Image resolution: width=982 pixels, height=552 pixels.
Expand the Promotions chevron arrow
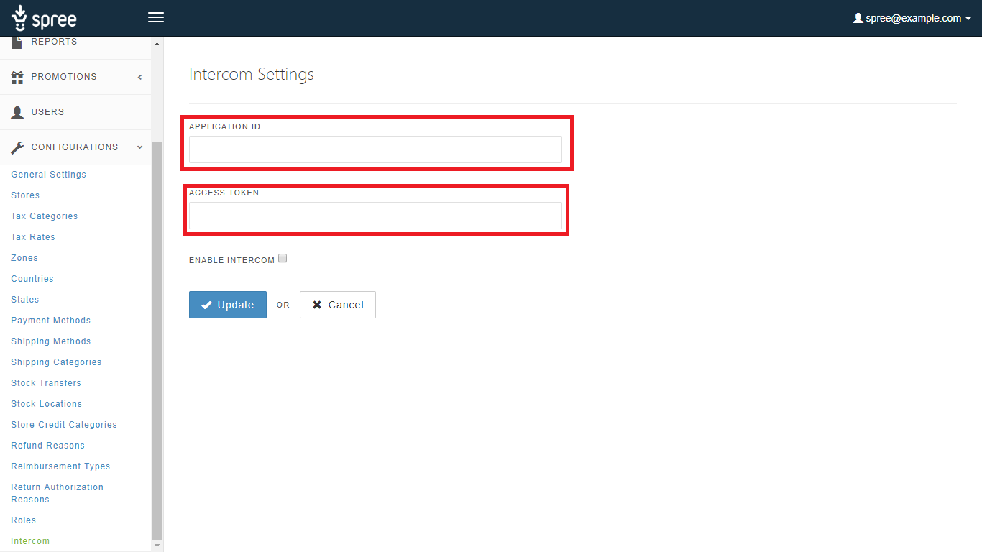pyautogui.click(x=140, y=77)
